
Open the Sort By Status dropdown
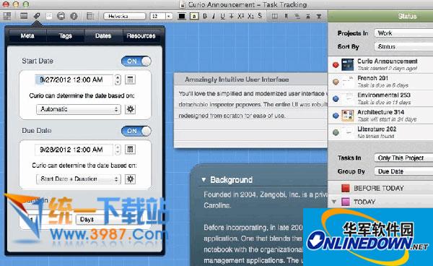(x=403, y=46)
